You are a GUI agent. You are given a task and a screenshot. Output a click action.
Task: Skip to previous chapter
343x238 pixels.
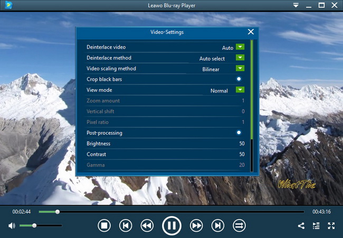point(126,226)
